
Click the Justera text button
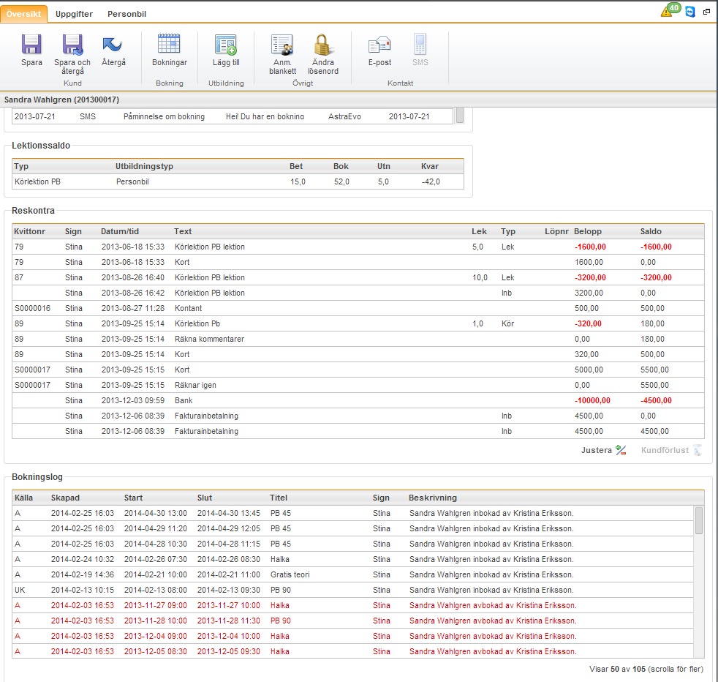point(596,450)
